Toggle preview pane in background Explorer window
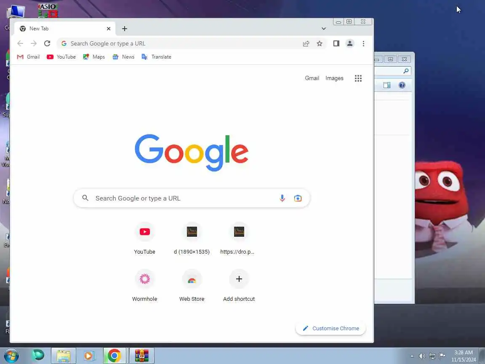Image resolution: width=485 pixels, height=364 pixels. [387, 85]
